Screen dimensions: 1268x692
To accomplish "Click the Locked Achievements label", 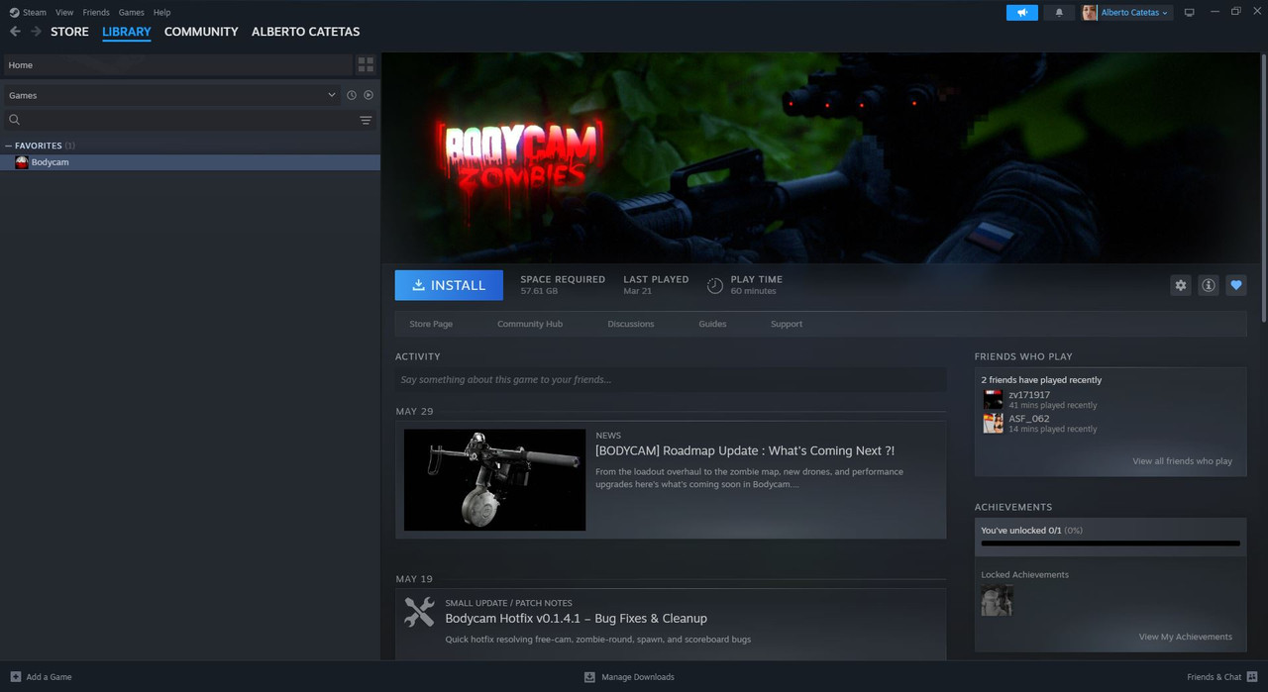I will click(1024, 575).
